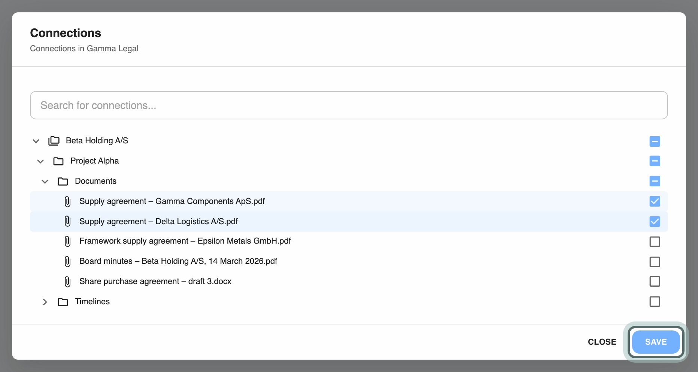Click paperclip icon for Gamma Components supply agreement
The width and height of the screenshot is (698, 372).
tap(67, 201)
